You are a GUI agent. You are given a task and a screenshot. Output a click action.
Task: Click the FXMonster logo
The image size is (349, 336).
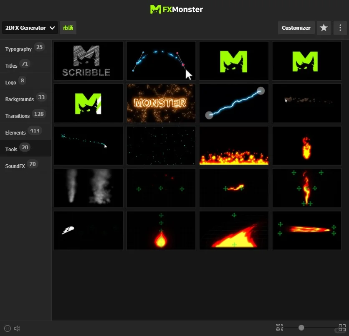176,9
